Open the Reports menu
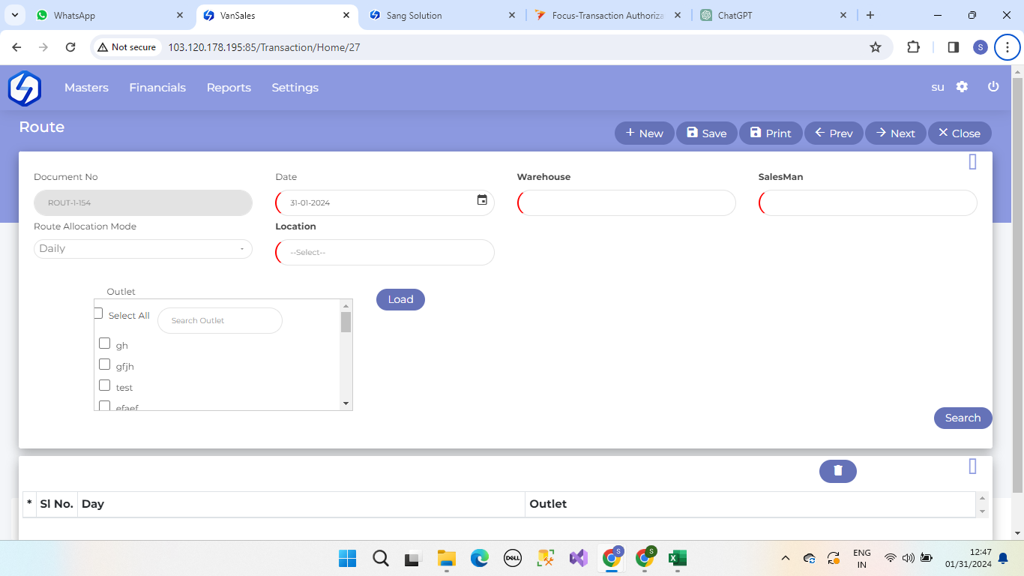The width and height of the screenshot is (1024, 576). tap(229, 88)
